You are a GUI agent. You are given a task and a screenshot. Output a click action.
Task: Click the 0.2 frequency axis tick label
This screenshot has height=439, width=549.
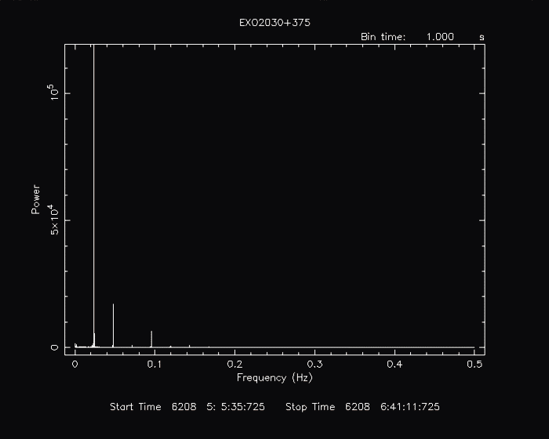pyautogui.click(x=235, y=365)
